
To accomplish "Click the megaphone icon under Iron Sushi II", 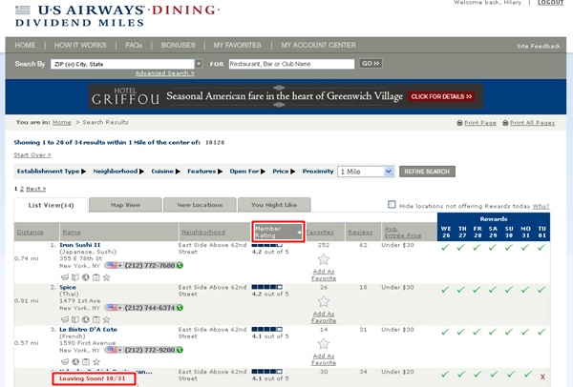I will [x=65, y=277].
